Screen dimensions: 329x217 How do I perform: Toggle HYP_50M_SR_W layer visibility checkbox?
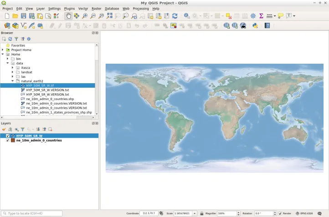tap(8, 136)
